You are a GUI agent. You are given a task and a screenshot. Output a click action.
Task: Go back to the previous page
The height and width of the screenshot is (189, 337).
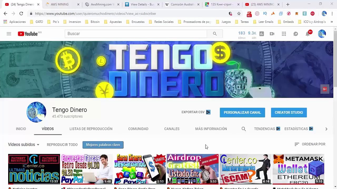6,14
